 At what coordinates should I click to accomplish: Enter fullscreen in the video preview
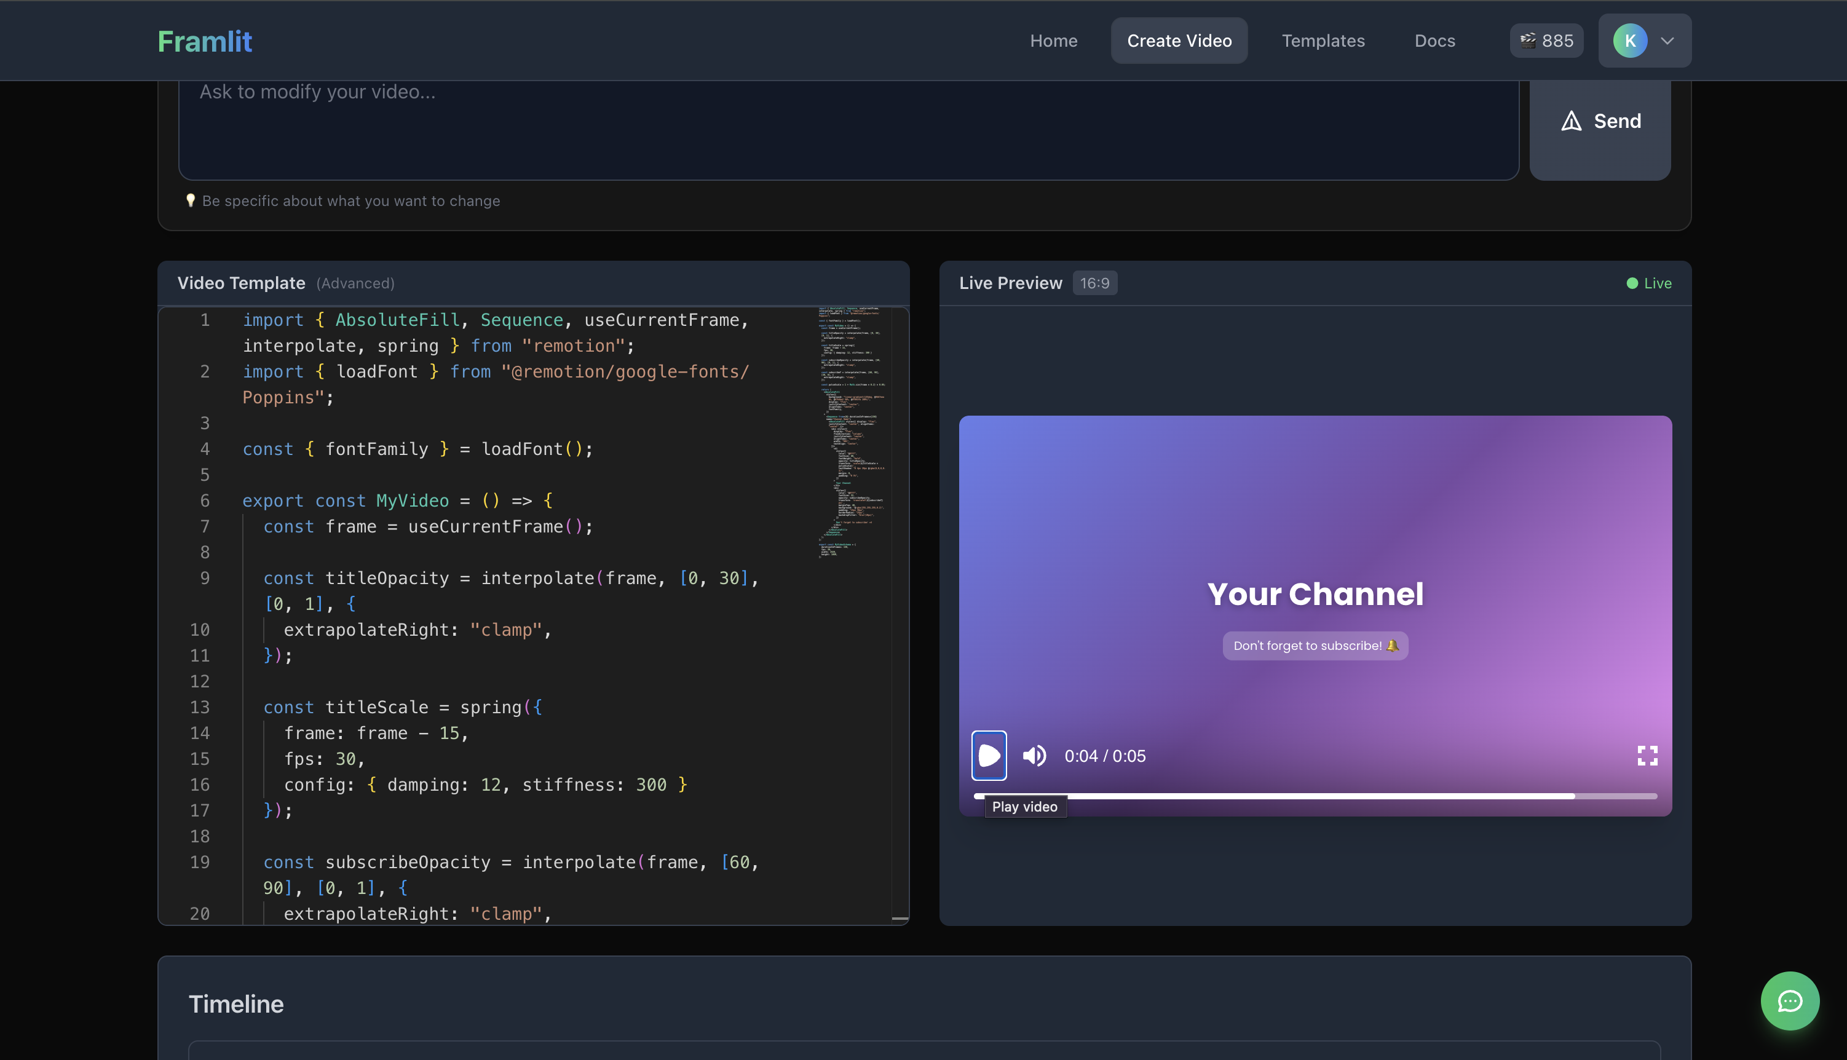pyautogui.click(x=1647, y=756)
